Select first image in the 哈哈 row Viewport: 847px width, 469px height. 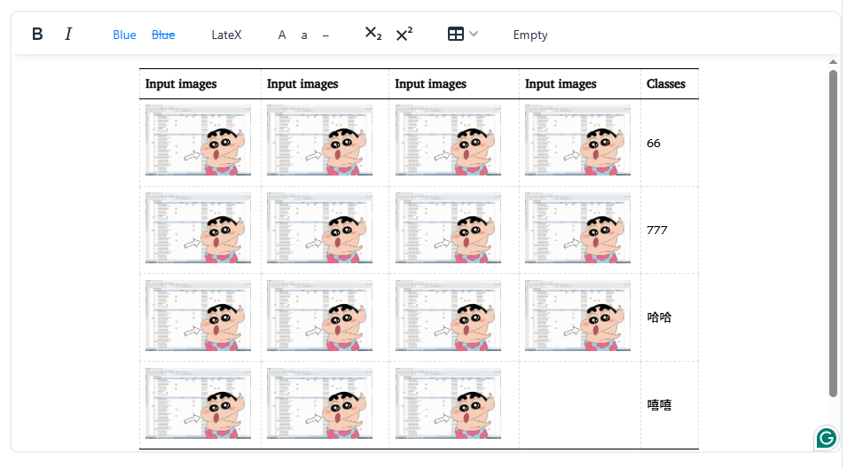click(x=199, y=316)
